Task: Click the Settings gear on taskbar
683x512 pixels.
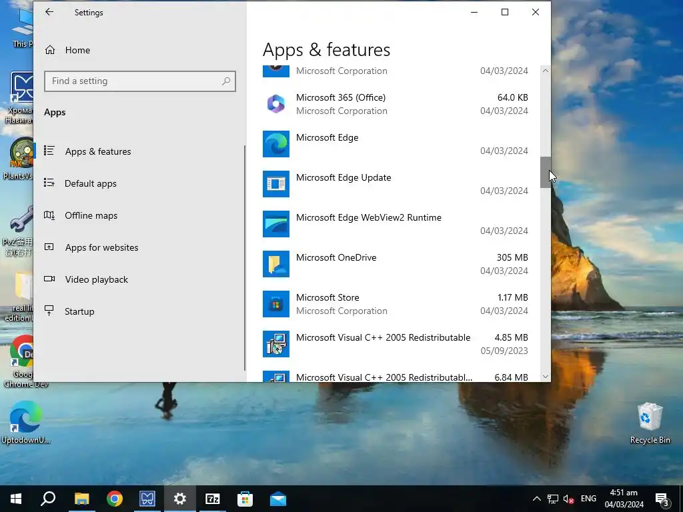Action: (180, 499)
